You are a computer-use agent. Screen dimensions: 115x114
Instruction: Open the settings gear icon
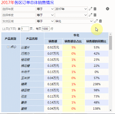click(107, 9)
